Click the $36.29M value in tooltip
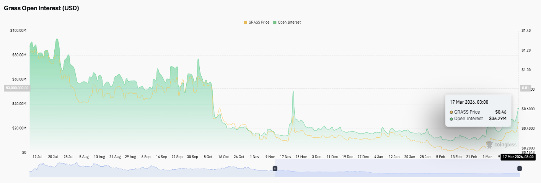This screenshot has height=183, width=541. click(x=497, y=119)
